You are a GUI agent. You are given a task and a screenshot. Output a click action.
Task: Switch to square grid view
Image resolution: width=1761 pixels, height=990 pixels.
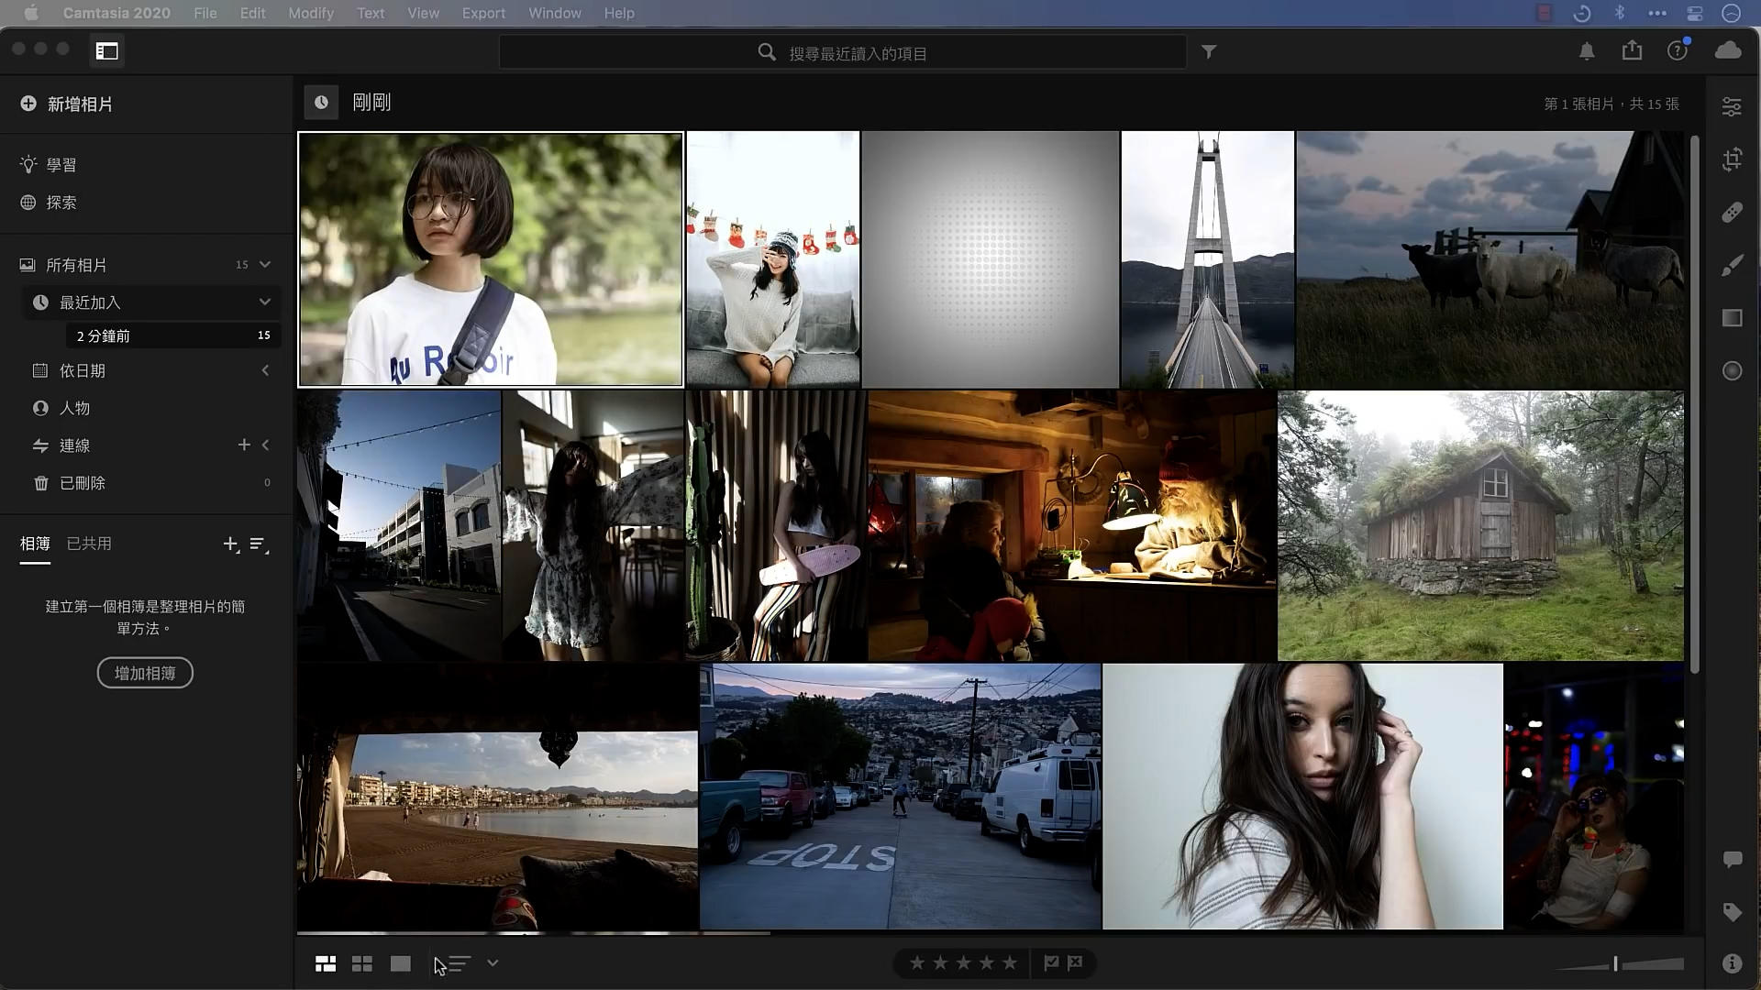pos(362,963)
